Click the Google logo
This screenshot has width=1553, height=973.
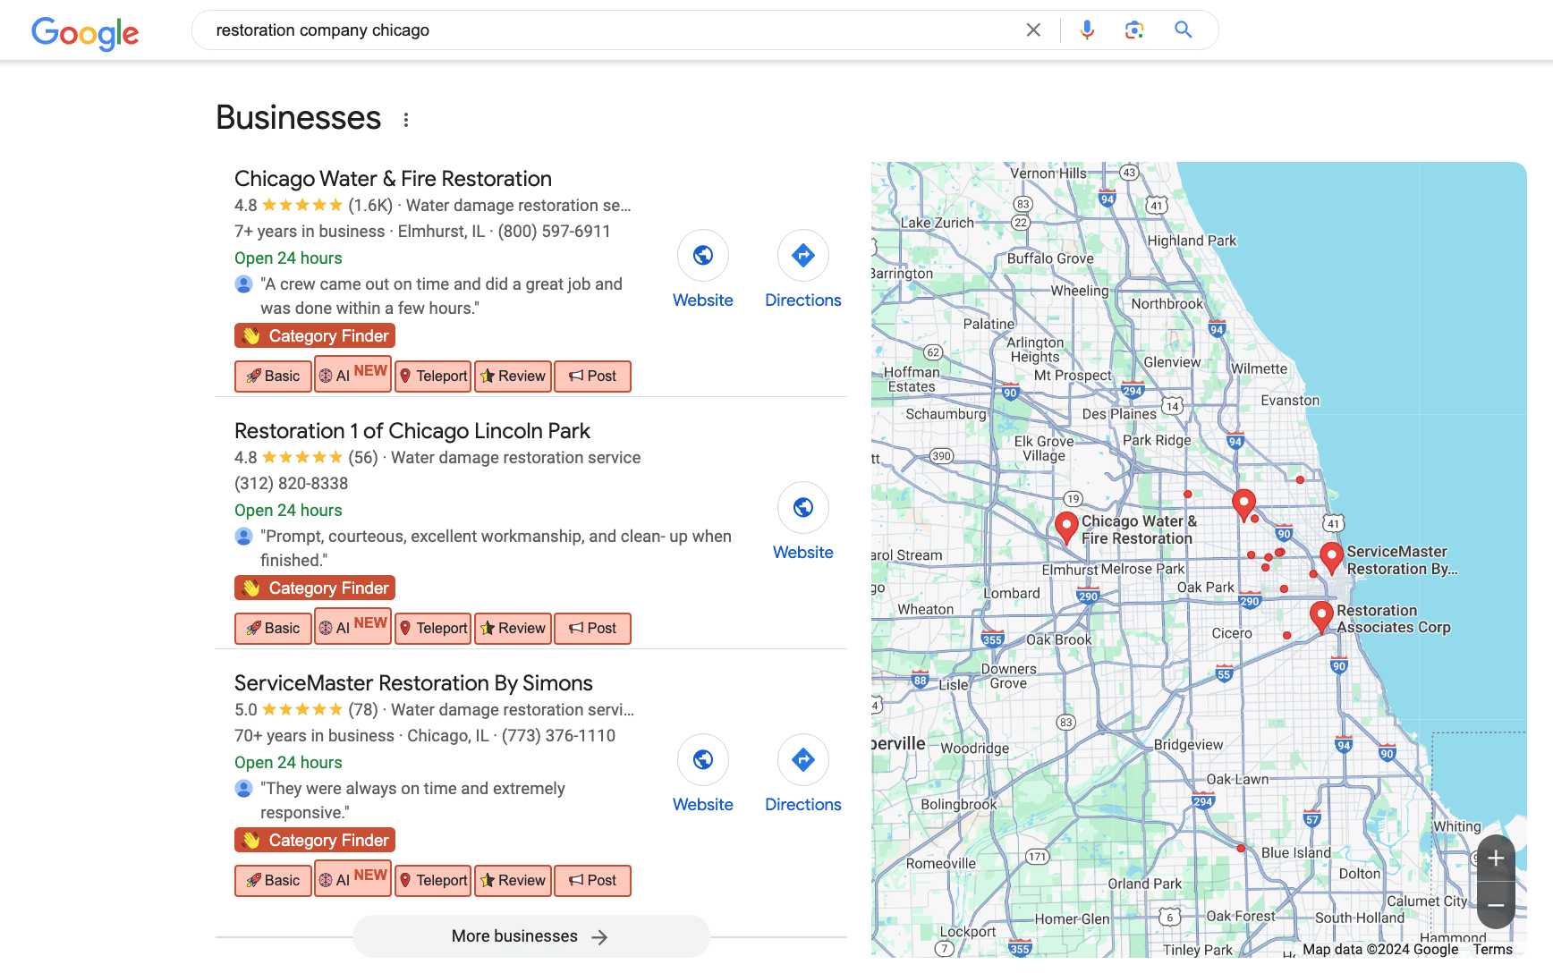click(x=85, y=32)
